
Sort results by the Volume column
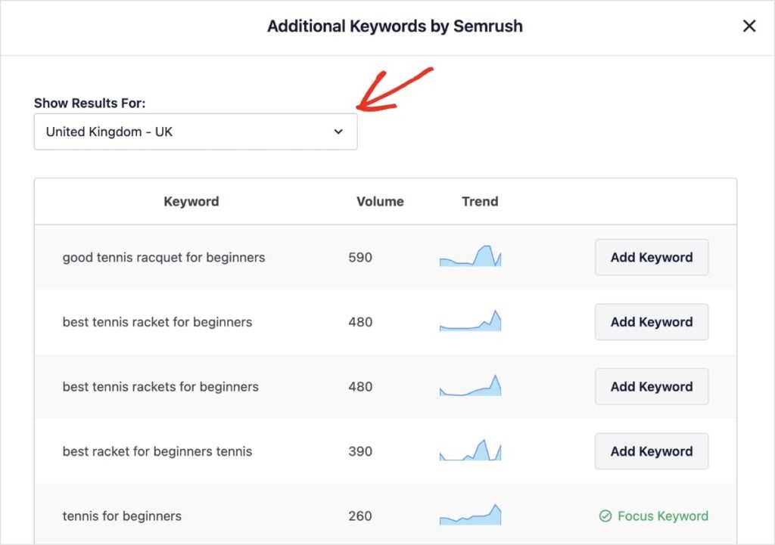(x=379, y=201)
